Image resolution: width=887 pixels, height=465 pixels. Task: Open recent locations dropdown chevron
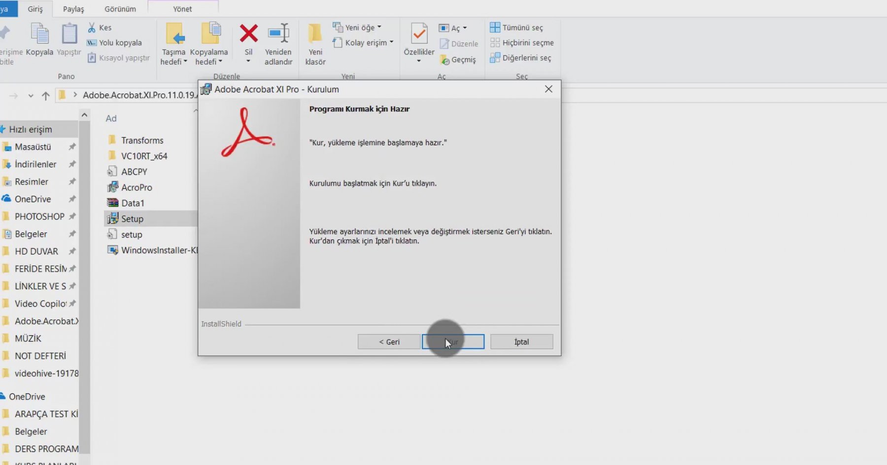31,96
